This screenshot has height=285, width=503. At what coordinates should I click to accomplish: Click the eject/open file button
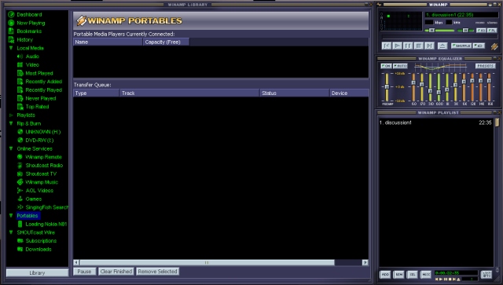coord(442,46)
